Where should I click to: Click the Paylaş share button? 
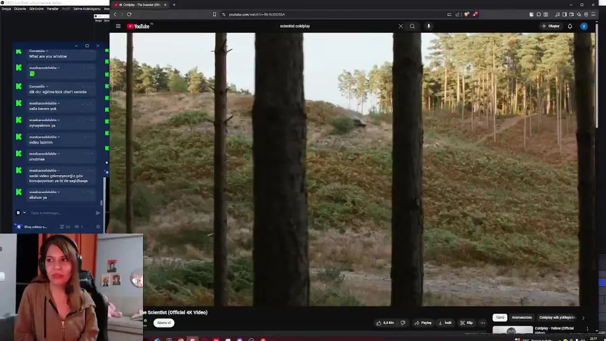(x=423, y=323)
